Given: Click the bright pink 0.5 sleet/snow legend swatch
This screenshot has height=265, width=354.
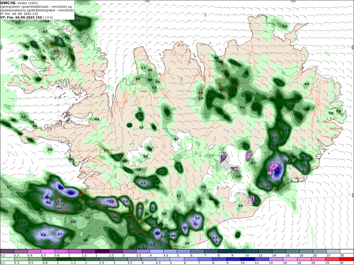Looking at the screenshot, I should (48, 251).
